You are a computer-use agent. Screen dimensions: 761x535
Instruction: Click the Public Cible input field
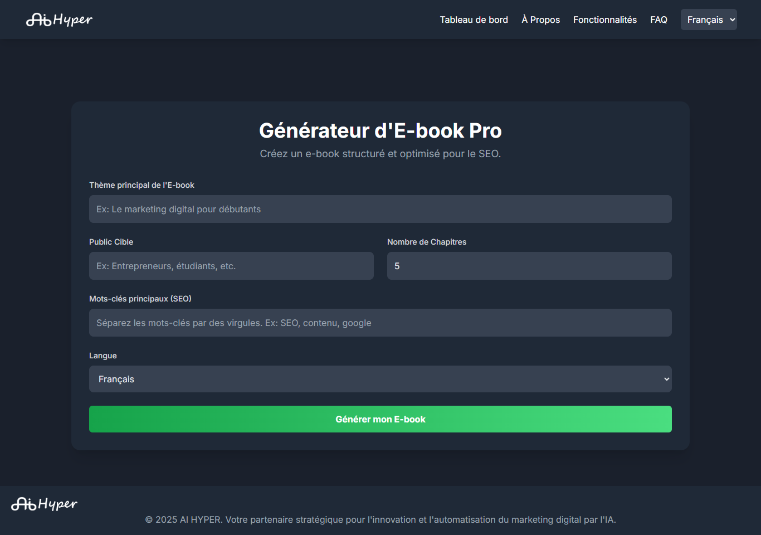(x=231, y=266)
